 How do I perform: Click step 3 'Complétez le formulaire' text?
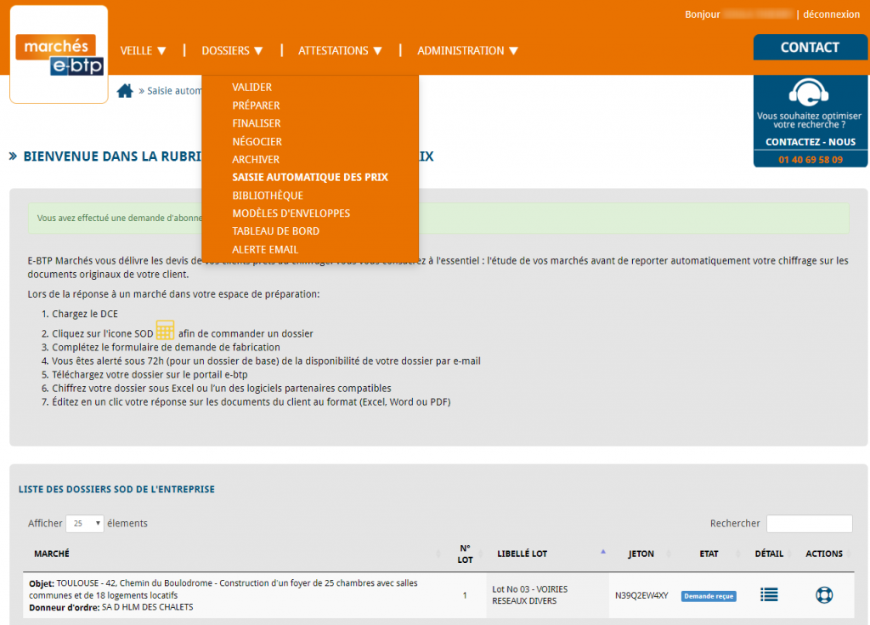coord(166,347)
